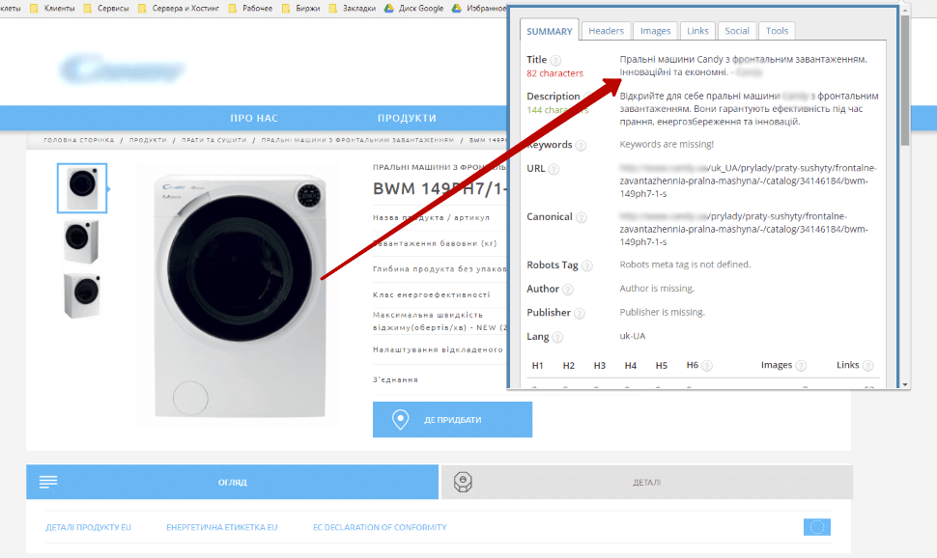Viewport: 937px width, 558px height.
Task: Switch to the Tools tab
Action: pos(777,31)
